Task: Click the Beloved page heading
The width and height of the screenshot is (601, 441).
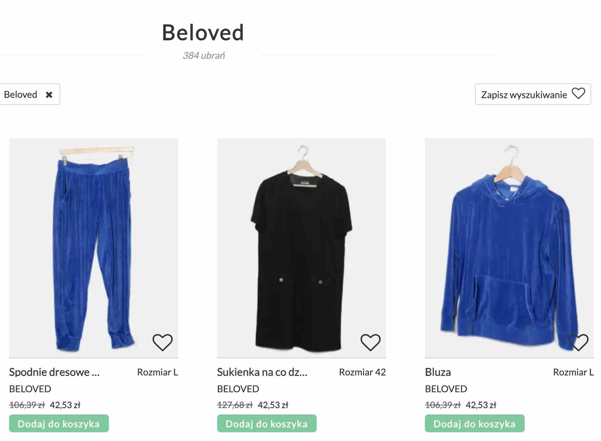Action: [203, 33]
